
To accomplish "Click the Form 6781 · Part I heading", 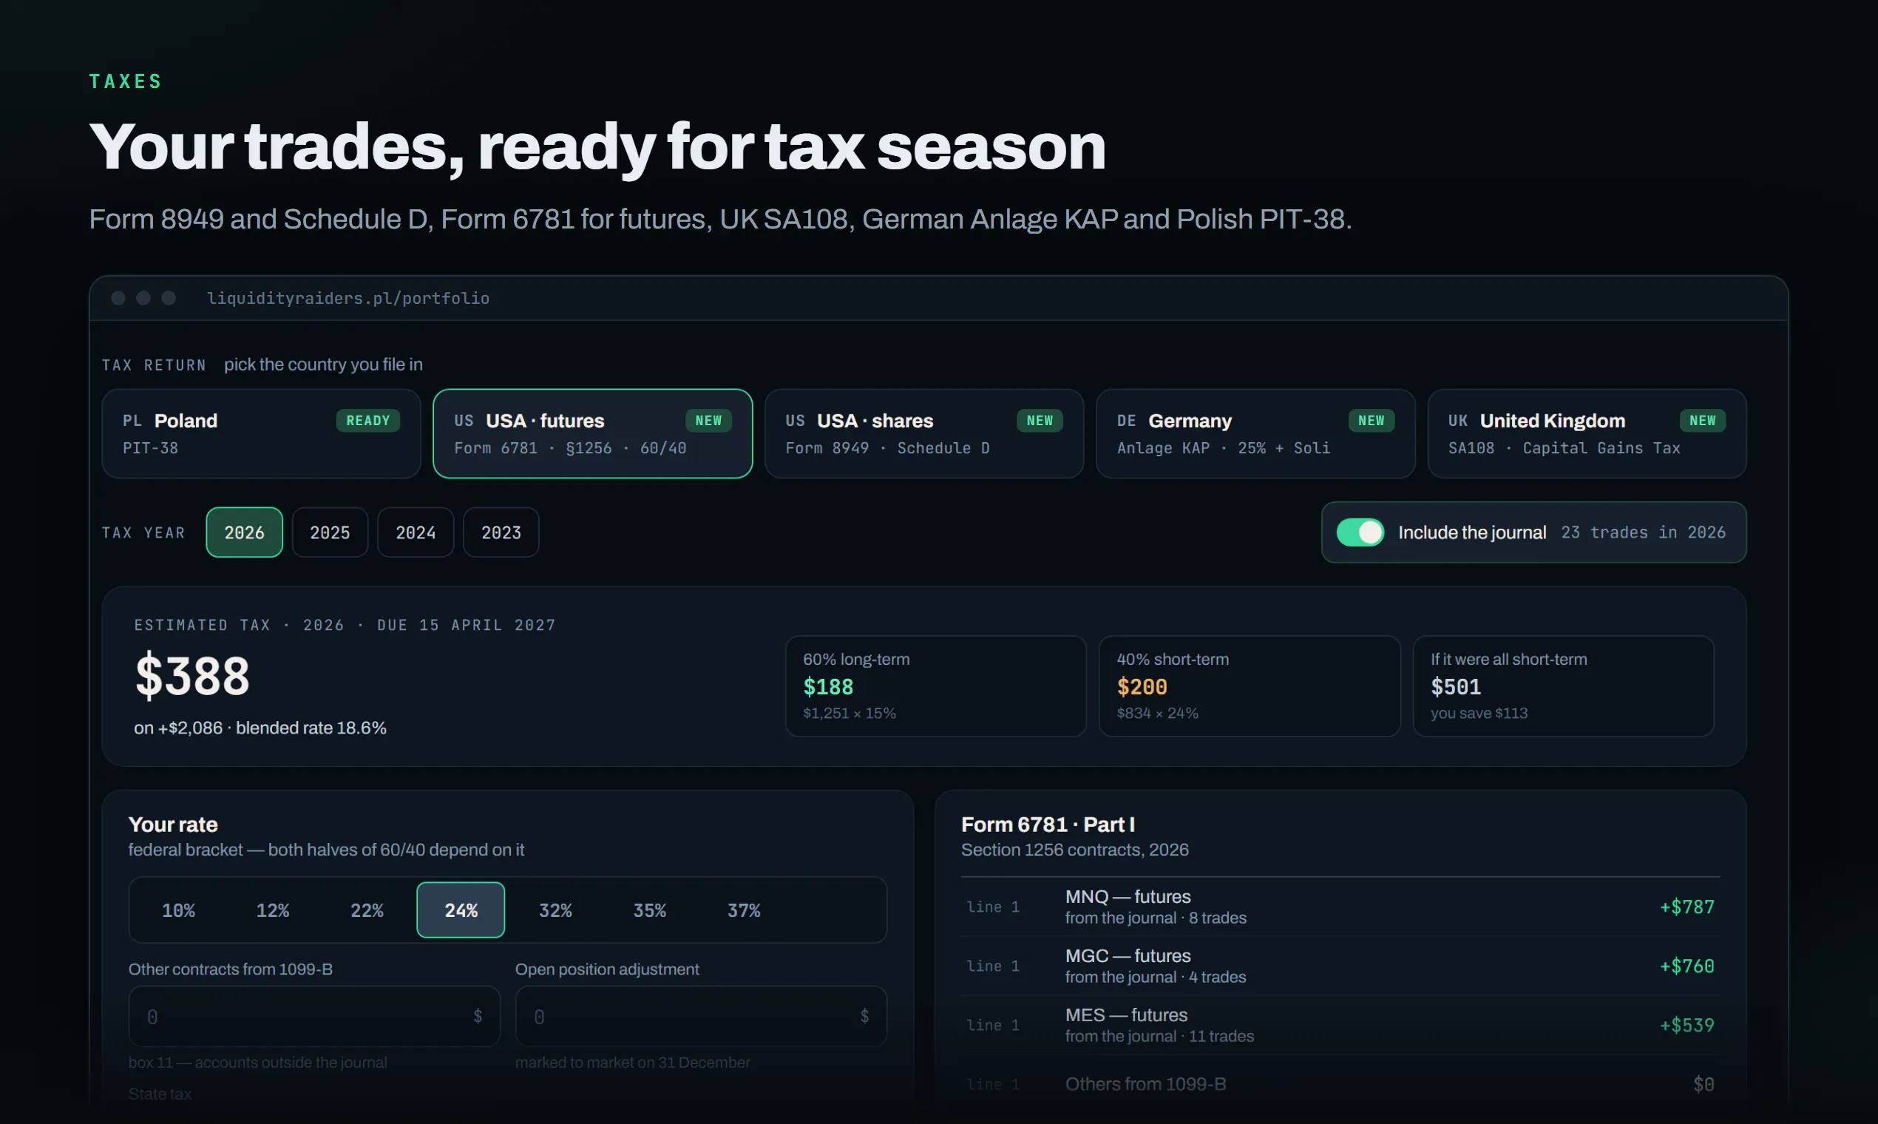I will coord(1048,824).
